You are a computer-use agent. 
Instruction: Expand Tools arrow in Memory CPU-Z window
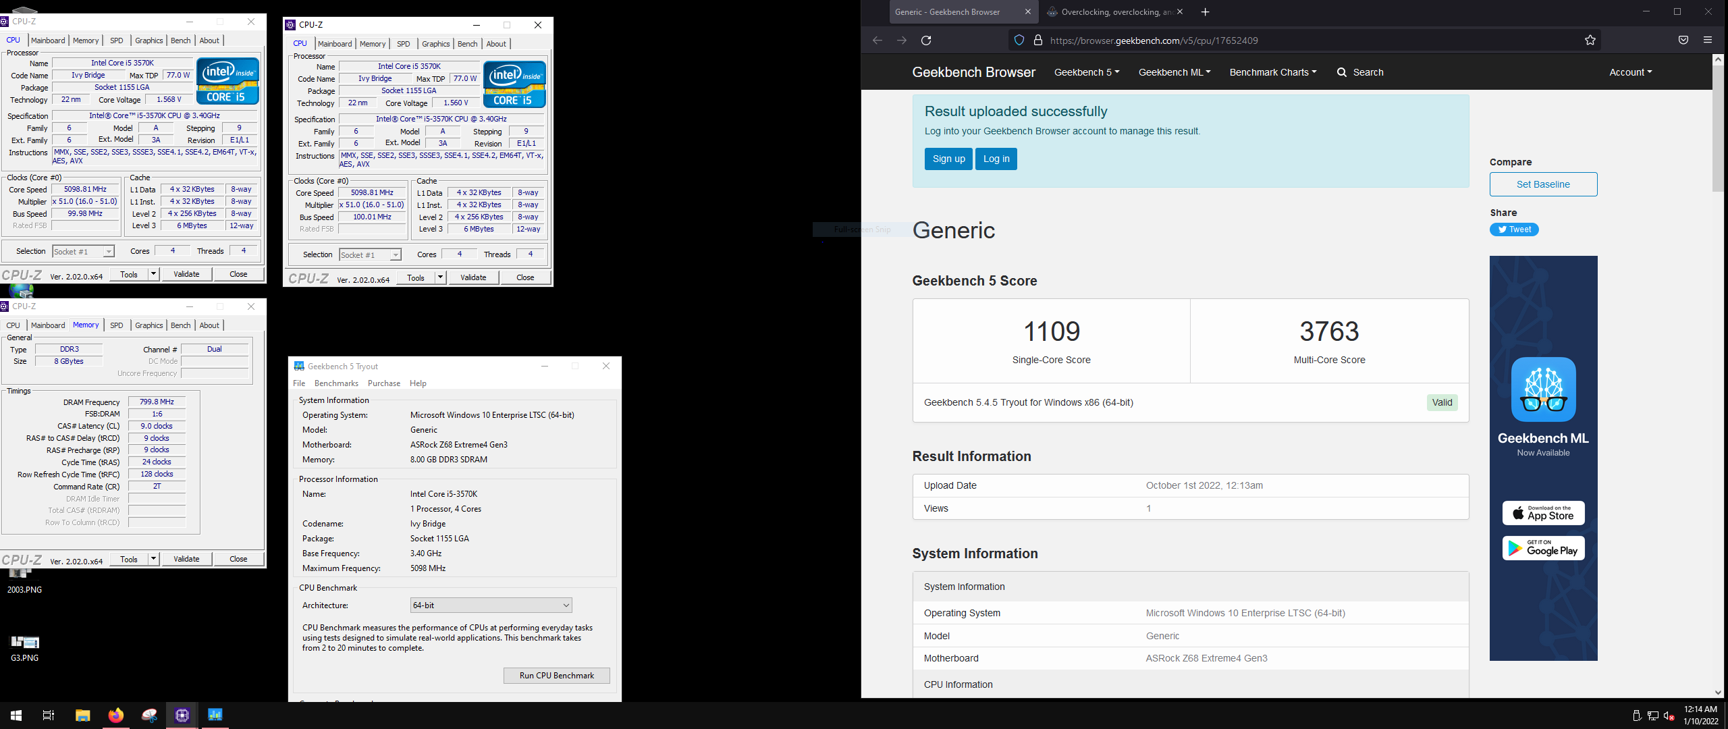(x=153, y=559)
